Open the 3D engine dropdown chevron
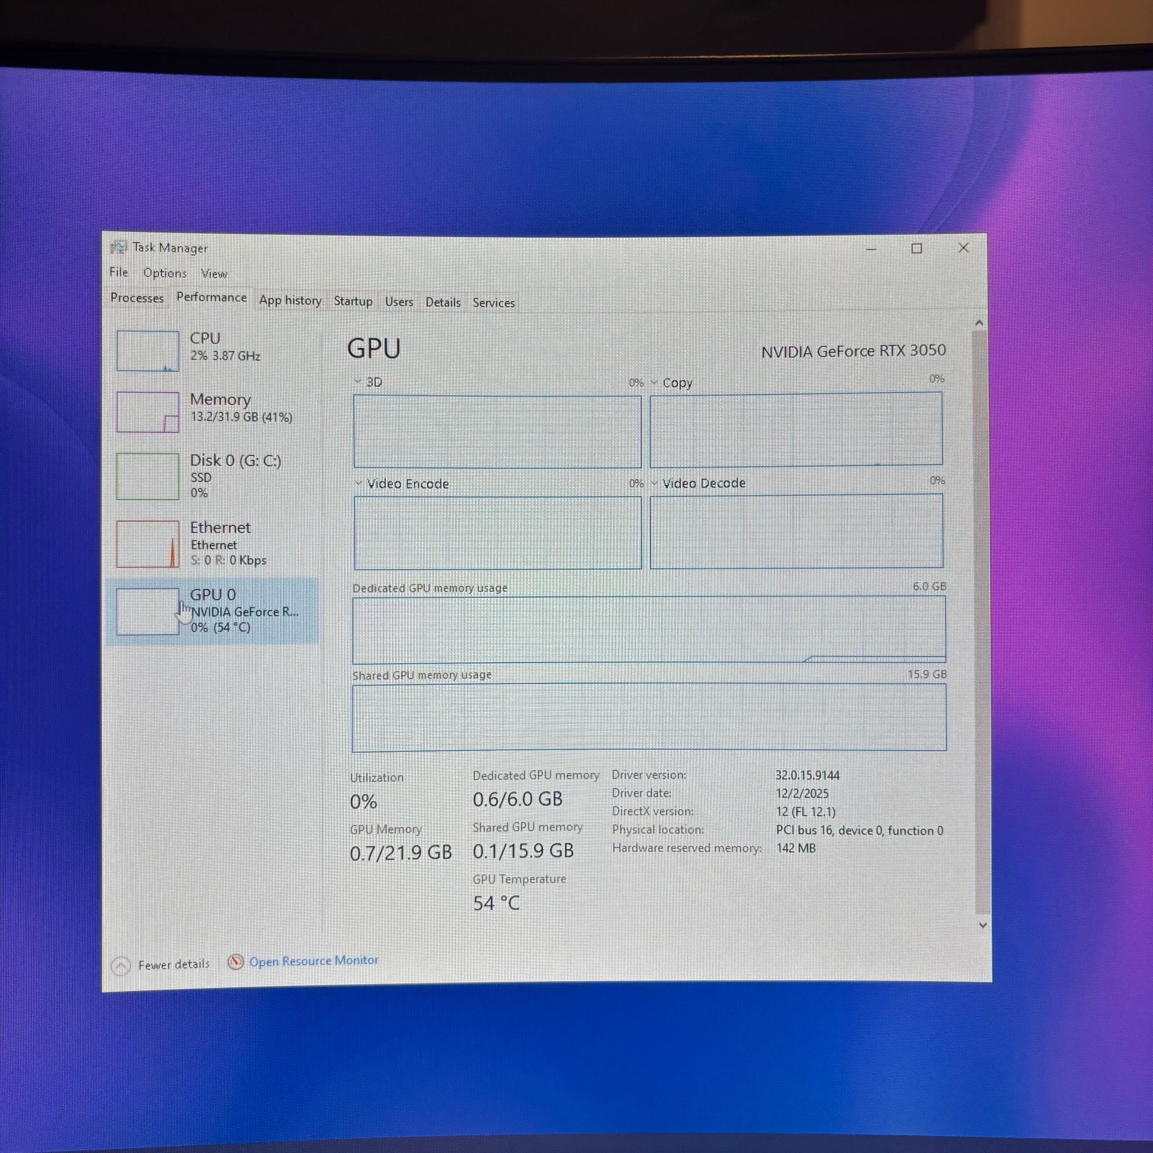Image resolution: width=1153 pixels, height=1153 pixels. 358,381
